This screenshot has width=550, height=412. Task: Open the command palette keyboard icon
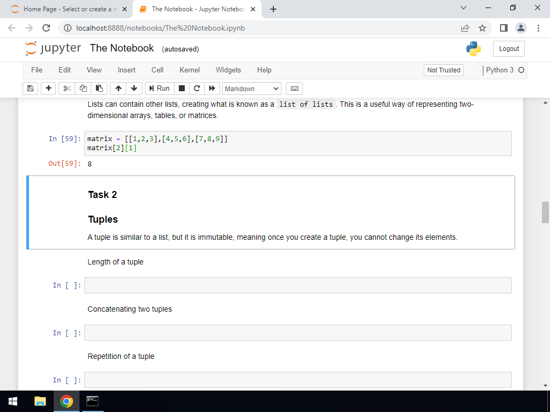click(294, 89)
